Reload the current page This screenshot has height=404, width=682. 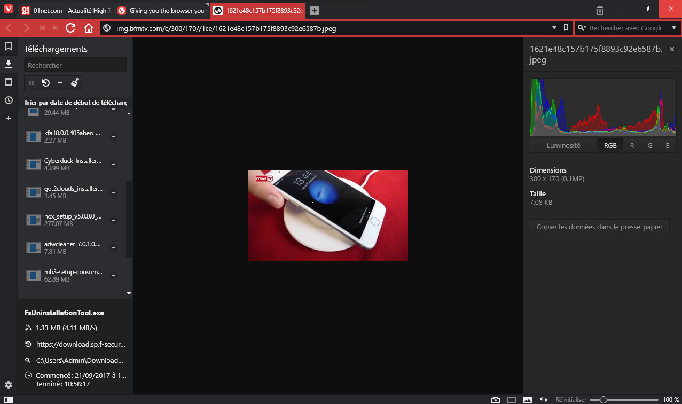tap(70, 28)
